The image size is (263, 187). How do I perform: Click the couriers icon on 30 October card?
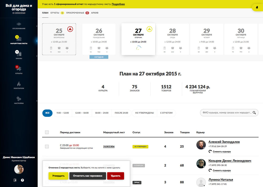(x=249, y=48)
